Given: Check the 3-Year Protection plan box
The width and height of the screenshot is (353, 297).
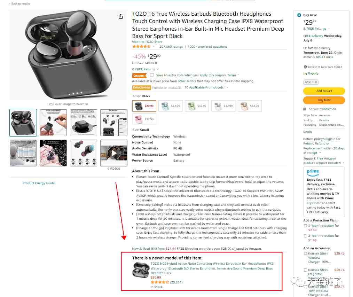Looking at the screenshot, I should point(305,226).
